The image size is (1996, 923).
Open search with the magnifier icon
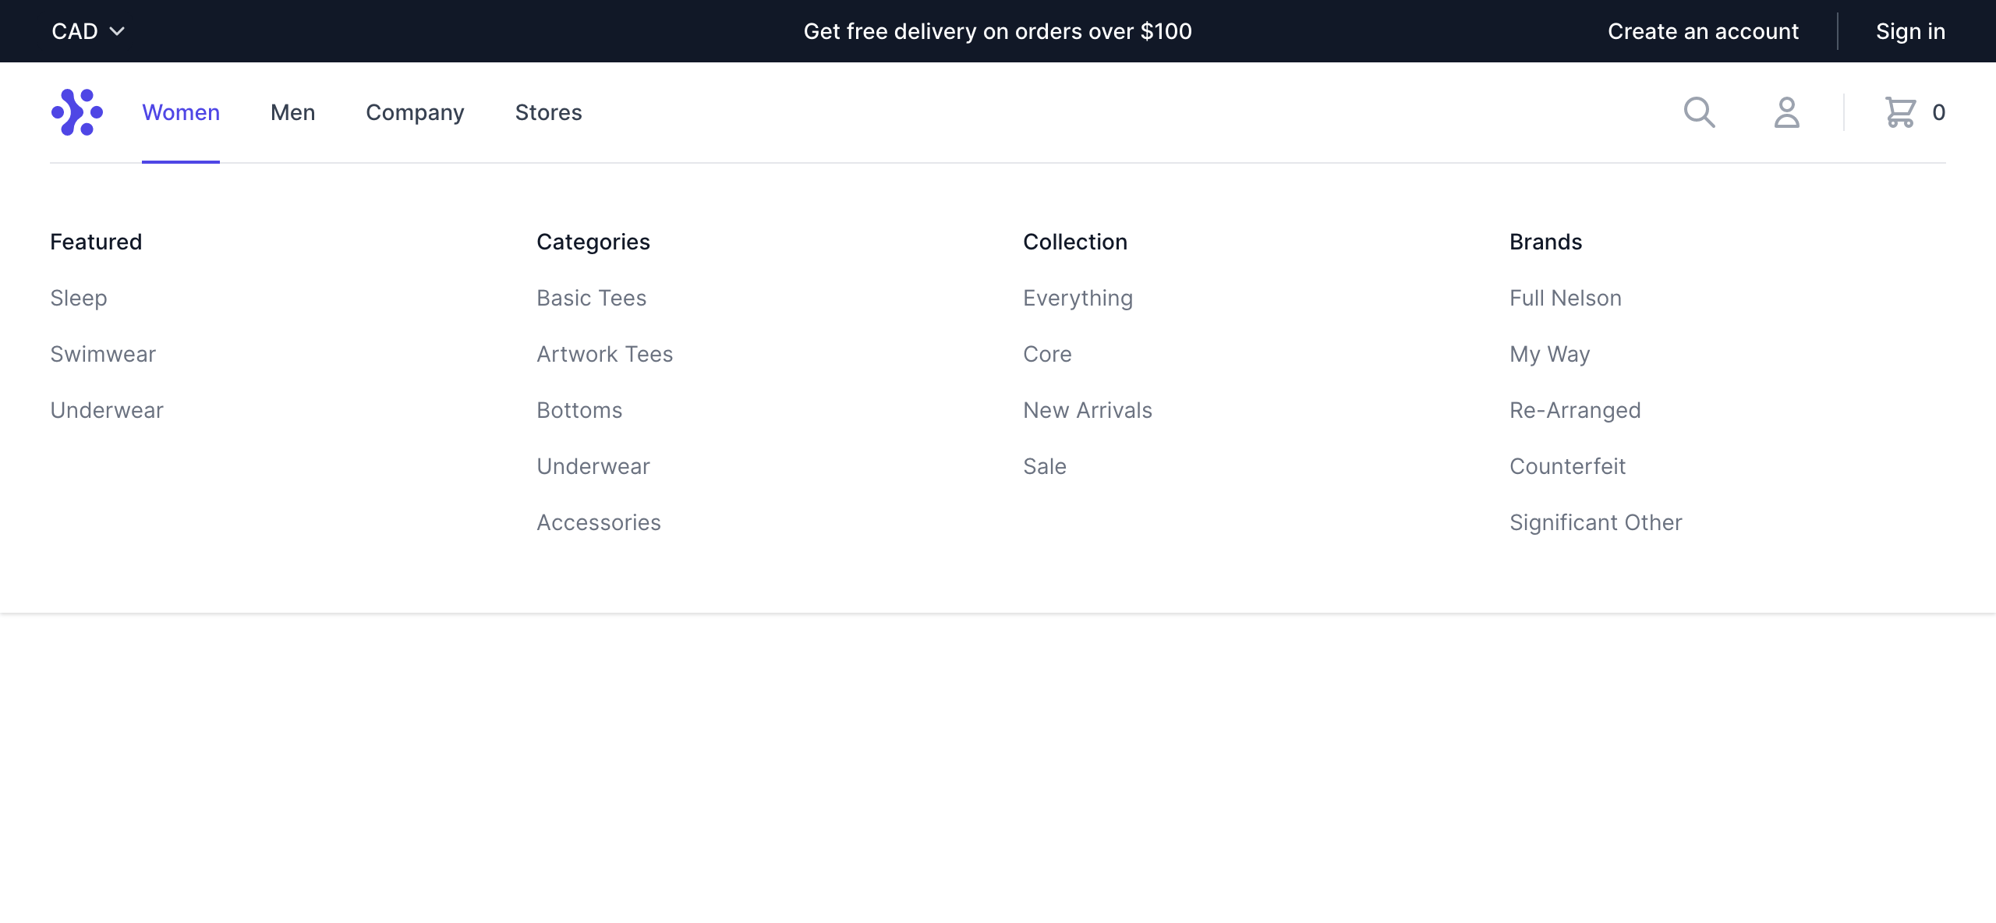pyautogui.click(x=1699, y=112)
